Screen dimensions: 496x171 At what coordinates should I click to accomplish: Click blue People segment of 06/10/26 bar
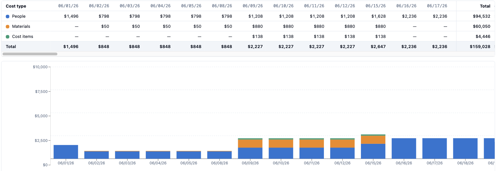point(281,153)
